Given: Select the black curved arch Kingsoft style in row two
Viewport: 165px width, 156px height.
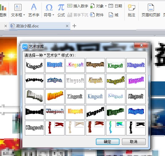Looking at the screenshot, I should tap(34, 81).
